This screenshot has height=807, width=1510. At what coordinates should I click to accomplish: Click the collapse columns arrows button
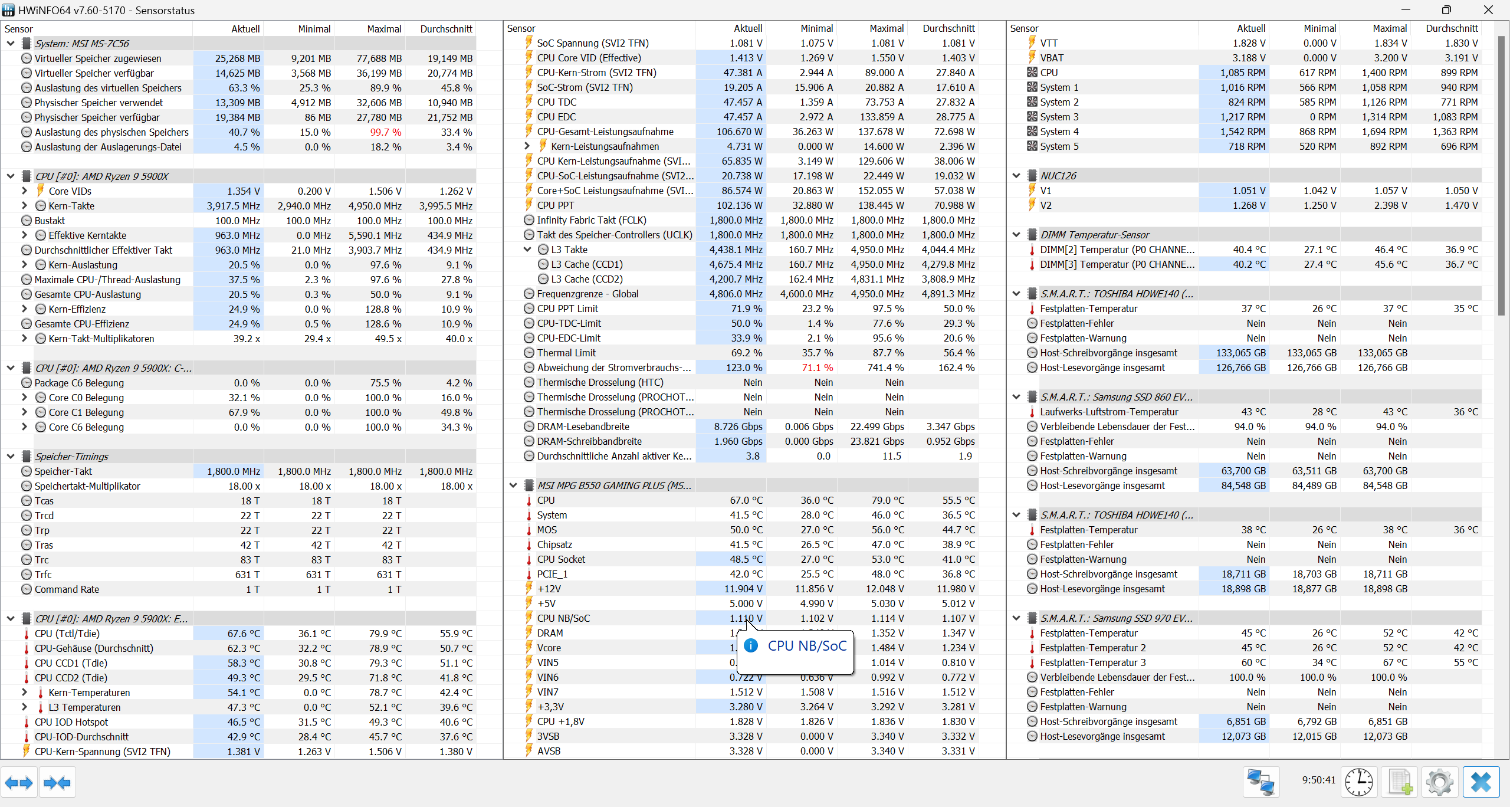click(x=57, y=782)
